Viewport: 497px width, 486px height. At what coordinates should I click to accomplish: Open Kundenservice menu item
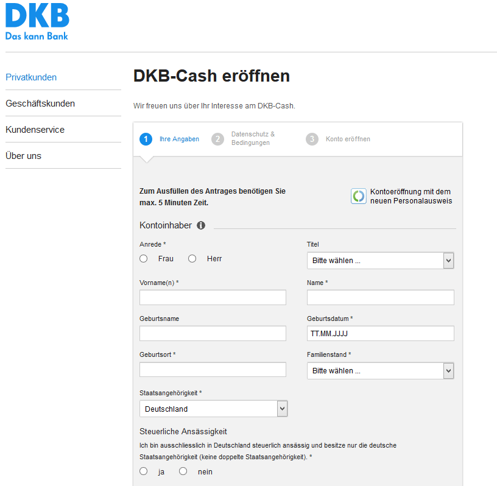(x=35, y=130)
